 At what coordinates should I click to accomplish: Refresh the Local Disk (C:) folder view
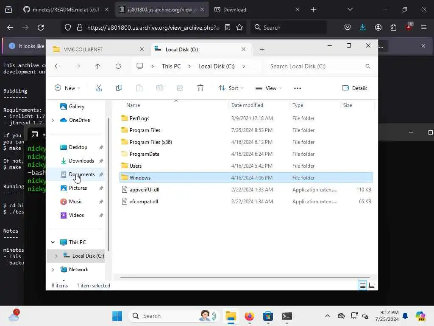click(118, 66)
